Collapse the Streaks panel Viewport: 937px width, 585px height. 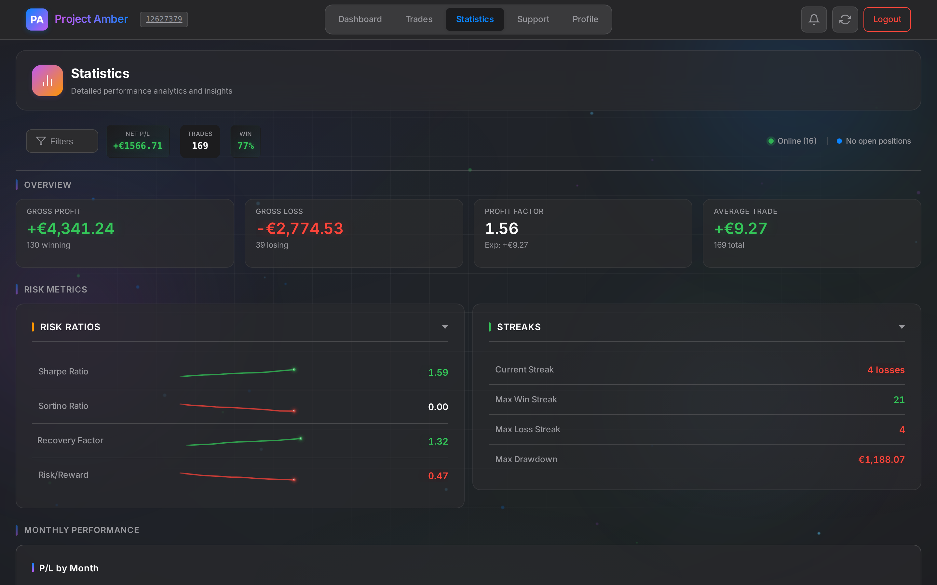tap(902, 327)
